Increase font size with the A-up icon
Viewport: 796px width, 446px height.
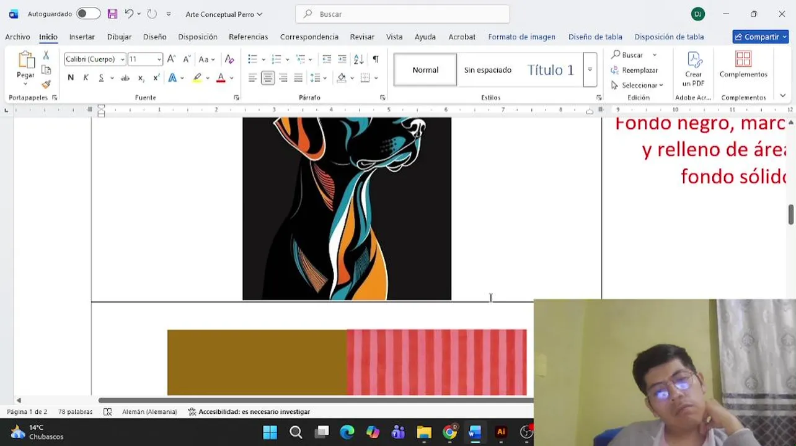tap(171, 59)
